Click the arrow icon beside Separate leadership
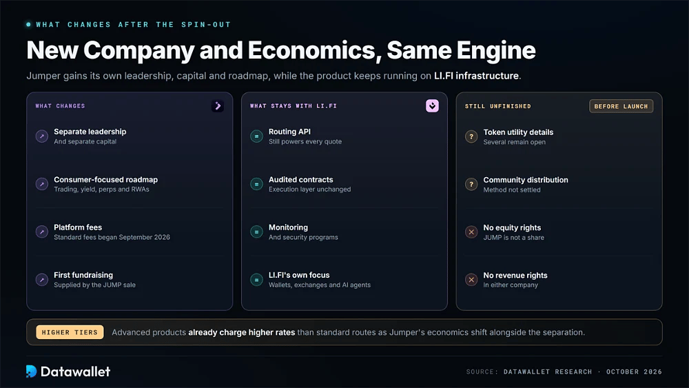Image resolution: width=689 pixels, height=388 pixels. (x=42, y=136)
